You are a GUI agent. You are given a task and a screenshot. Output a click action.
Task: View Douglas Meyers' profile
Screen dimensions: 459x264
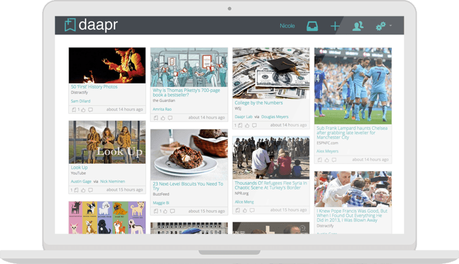(275, 117)
